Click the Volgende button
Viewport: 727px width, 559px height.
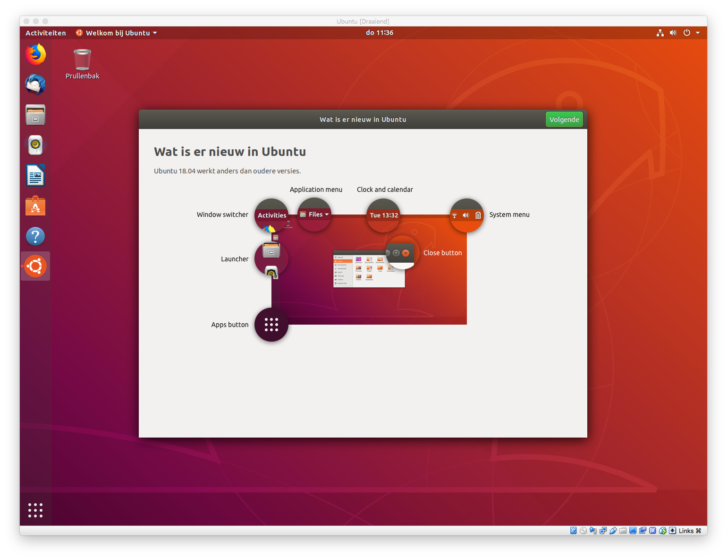click(564, 120)
